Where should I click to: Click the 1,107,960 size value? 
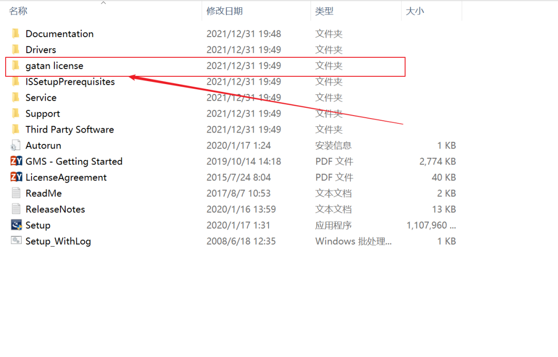pos(431,225)
